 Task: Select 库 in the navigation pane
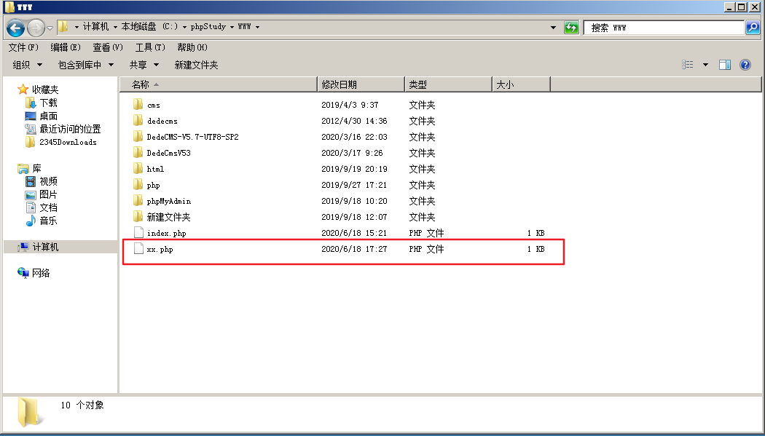pyautogui.click(x=36, y=169)
